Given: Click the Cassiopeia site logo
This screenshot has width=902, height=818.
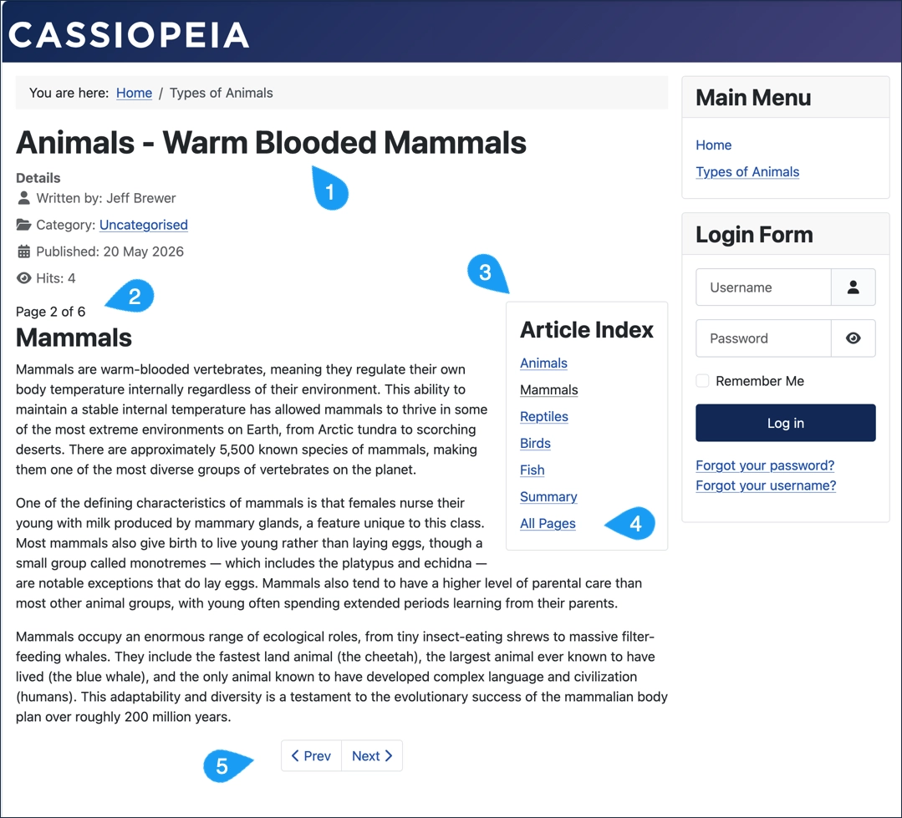Looking at the screenshot, I should (x=129, y=34).
